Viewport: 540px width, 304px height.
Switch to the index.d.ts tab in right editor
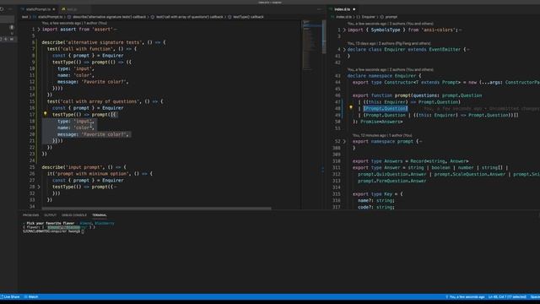(343, 9)
